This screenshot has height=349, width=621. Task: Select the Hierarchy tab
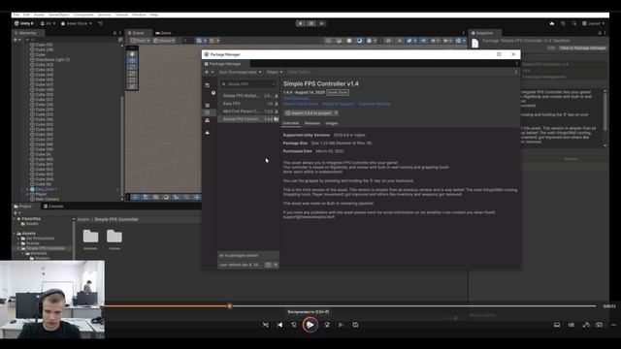pos(28,33)
